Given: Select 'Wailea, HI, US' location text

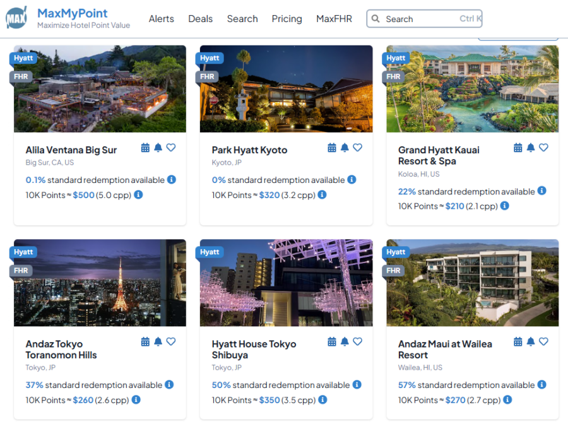Looking at the screenshot, I should [x=420, y=367].
